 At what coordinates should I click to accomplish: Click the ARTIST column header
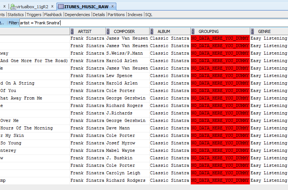pos(88,31)
